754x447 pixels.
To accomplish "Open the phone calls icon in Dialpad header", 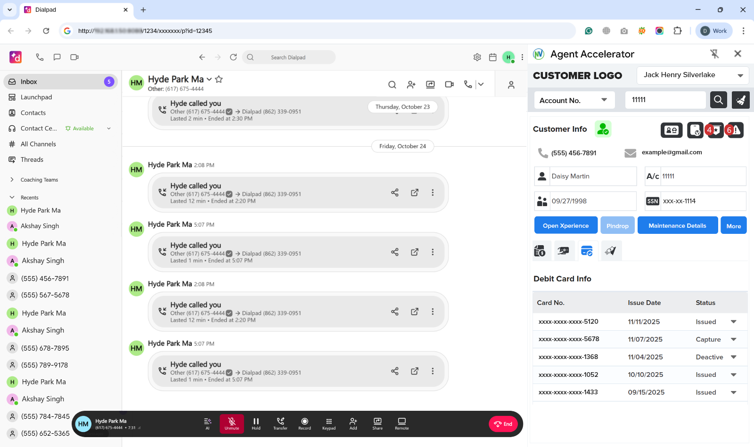I will [x=40, y=57].
